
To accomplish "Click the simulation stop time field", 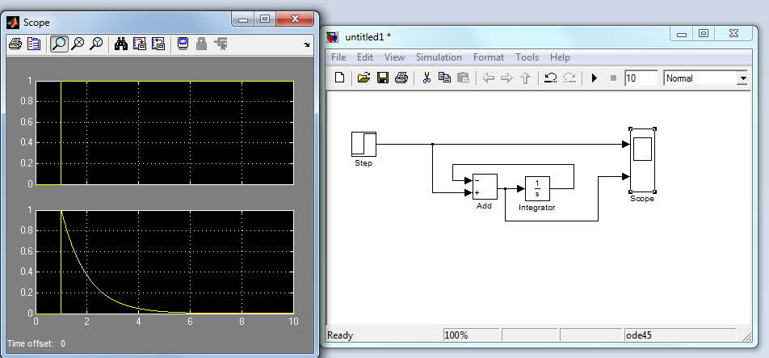I will pyautogui.click(x=641, y=78).
